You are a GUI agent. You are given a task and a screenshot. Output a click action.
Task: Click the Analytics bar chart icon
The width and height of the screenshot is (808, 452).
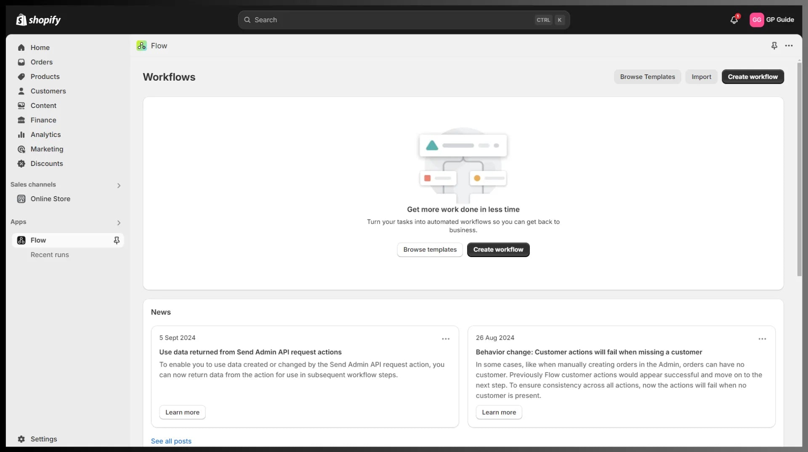click(21, 134)
